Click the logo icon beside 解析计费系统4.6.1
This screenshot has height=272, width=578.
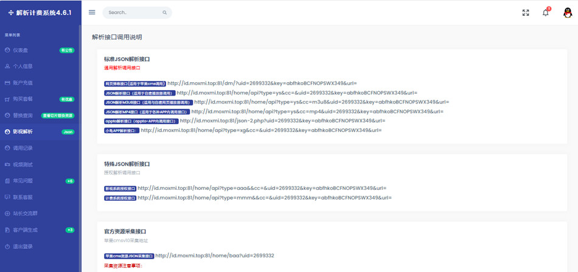pos(11,13)
